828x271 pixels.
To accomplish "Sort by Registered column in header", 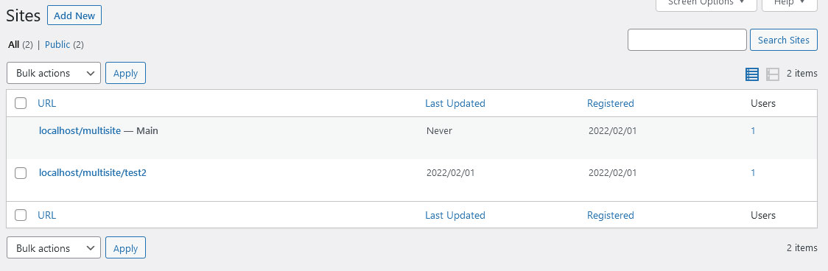I will (x=611, y=103).
